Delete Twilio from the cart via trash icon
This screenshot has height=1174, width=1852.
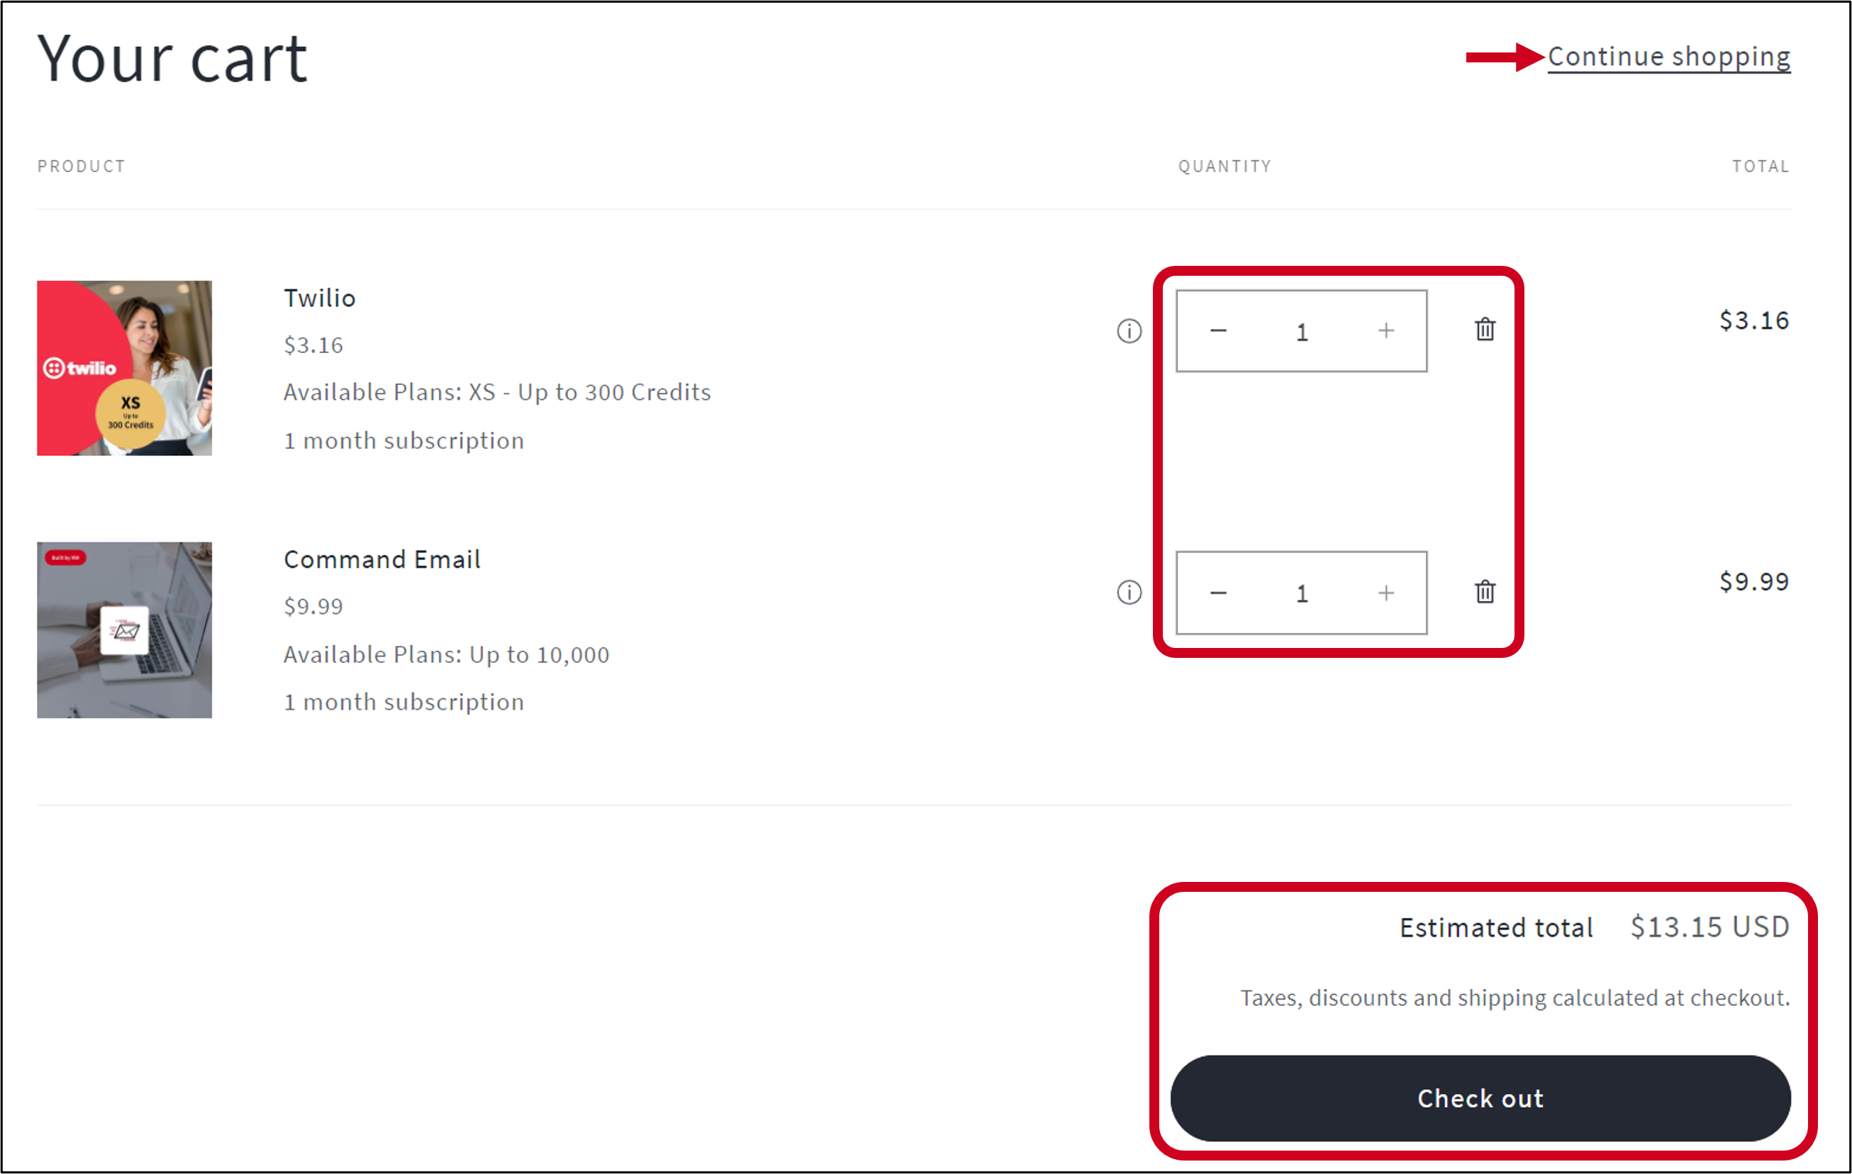[1485, 330]
